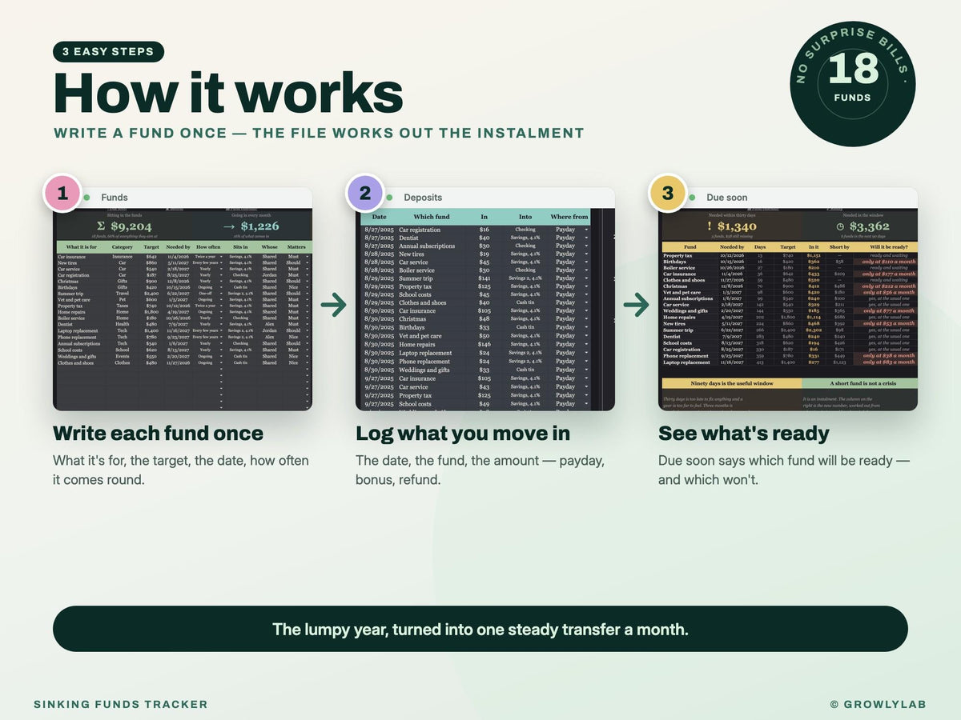Click 'Will it be ready?' column header
Screen dimensions: 961x720
point(889,247)
